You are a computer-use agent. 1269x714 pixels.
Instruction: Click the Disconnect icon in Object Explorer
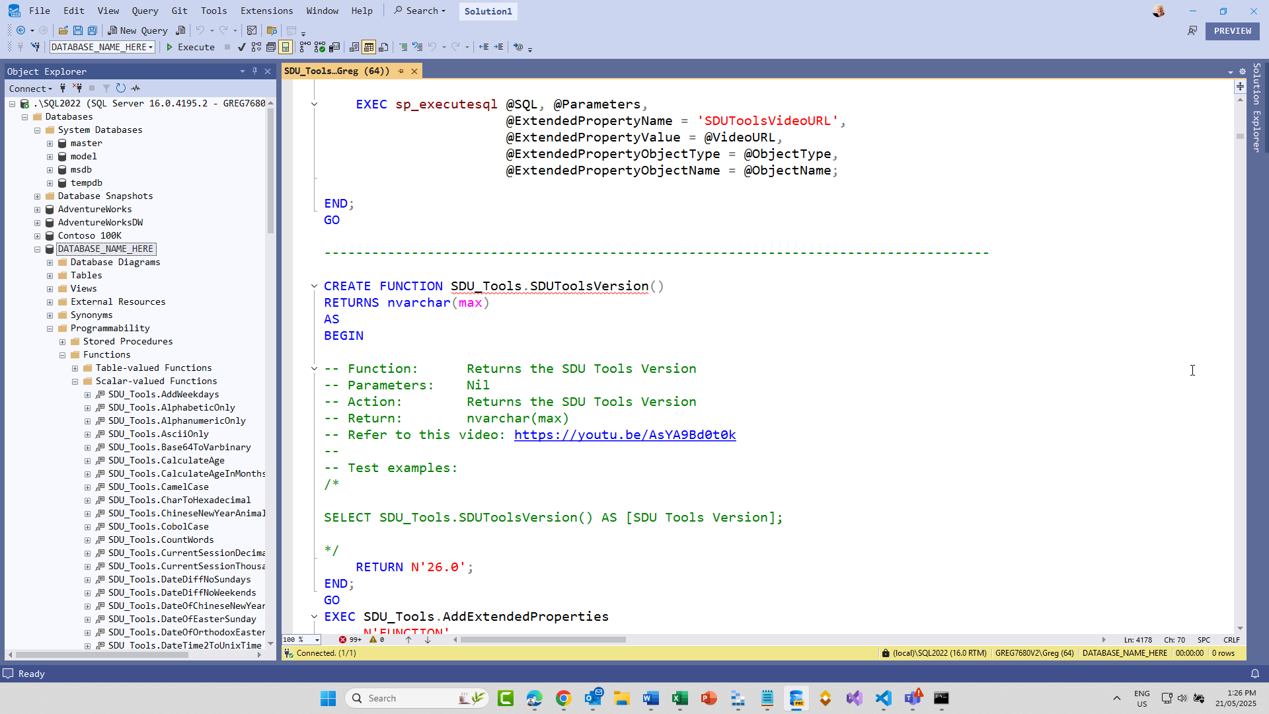(x=77, y=88)
